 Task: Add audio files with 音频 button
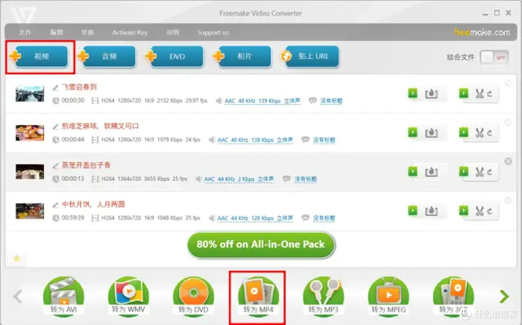point(107,56)
